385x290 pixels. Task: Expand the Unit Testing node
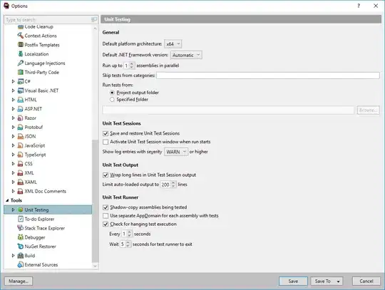(14, 209)
